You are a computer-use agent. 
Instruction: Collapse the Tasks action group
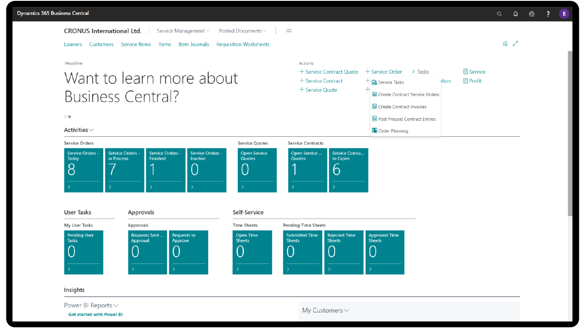tap(421, 72)
